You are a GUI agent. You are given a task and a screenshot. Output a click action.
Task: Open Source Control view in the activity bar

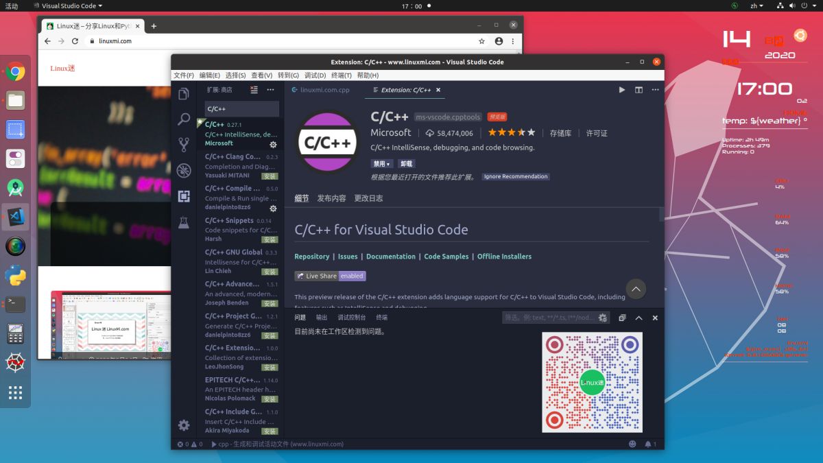pos(183,145)
